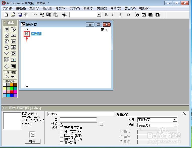The image size is (192, 148).
Task: Click the Copy toolbar icon
Action: point(49,15)
